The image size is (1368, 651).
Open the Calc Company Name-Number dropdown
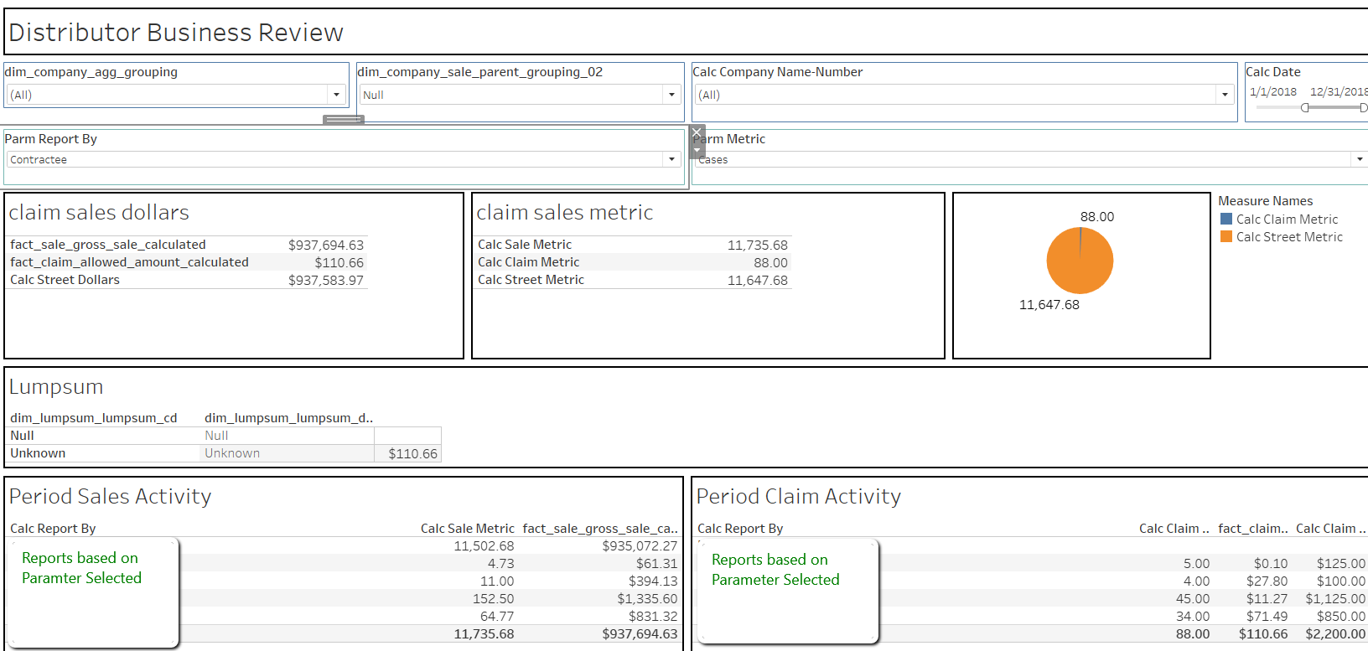[x=1225, y=95]
